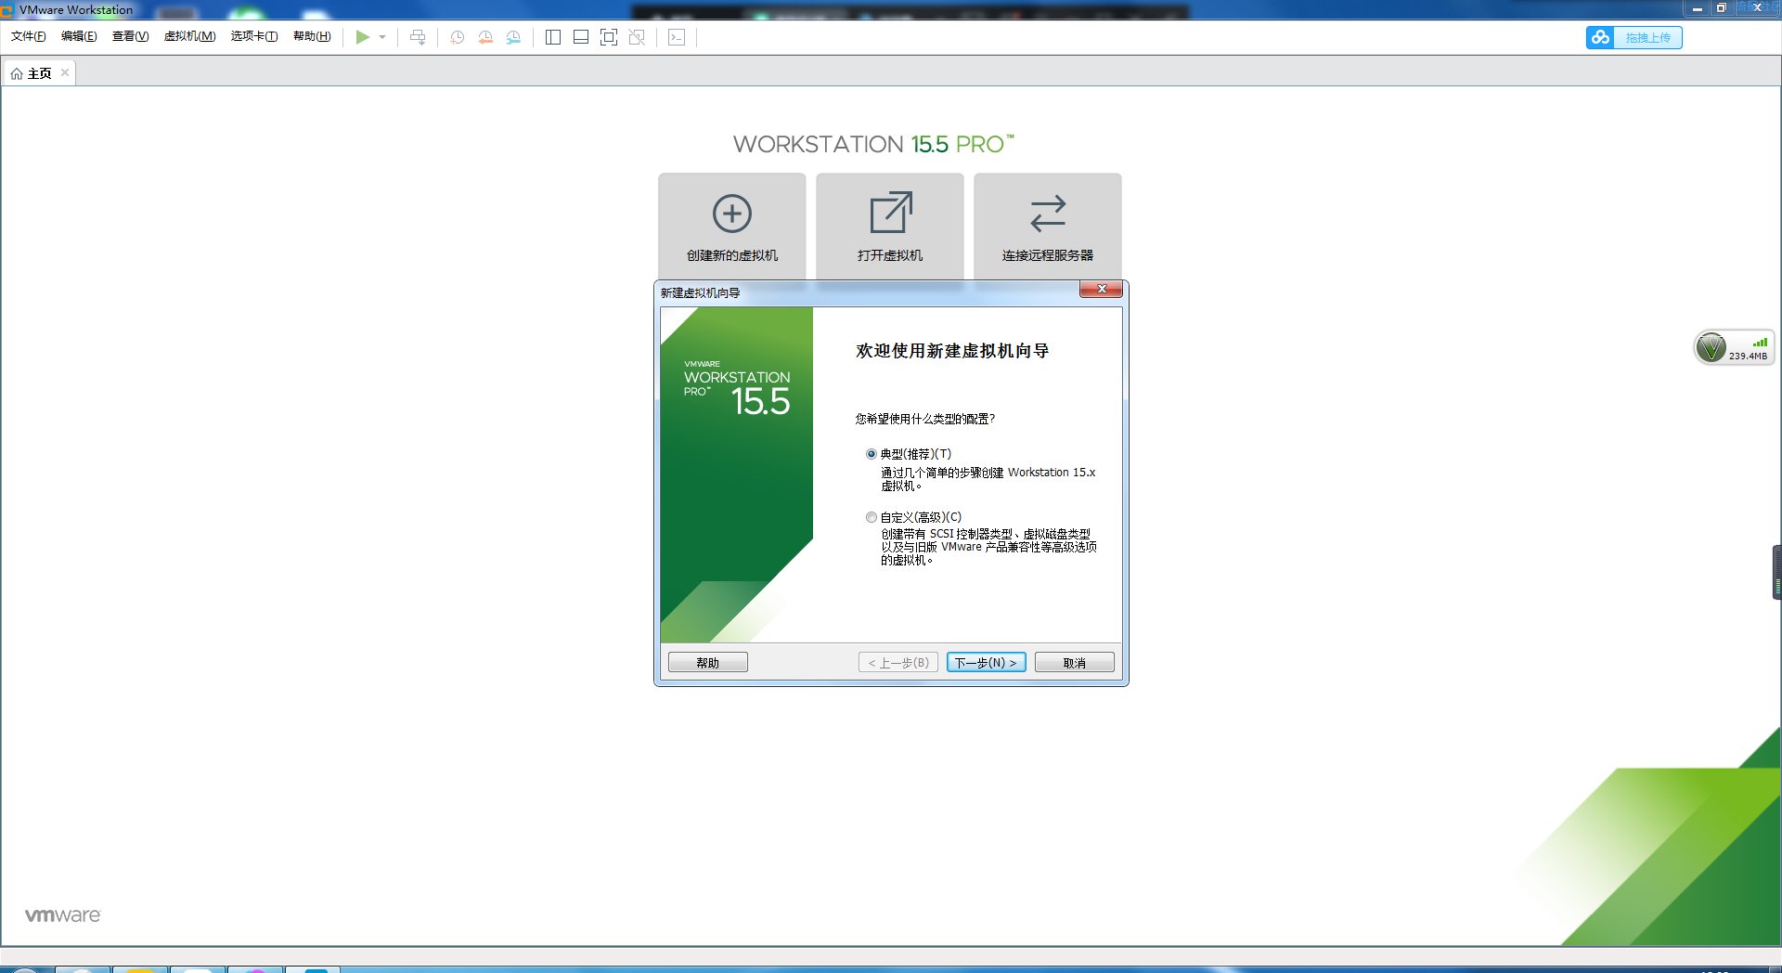
Task: Click the 打开虚拟机 tile
Action: 890,226
